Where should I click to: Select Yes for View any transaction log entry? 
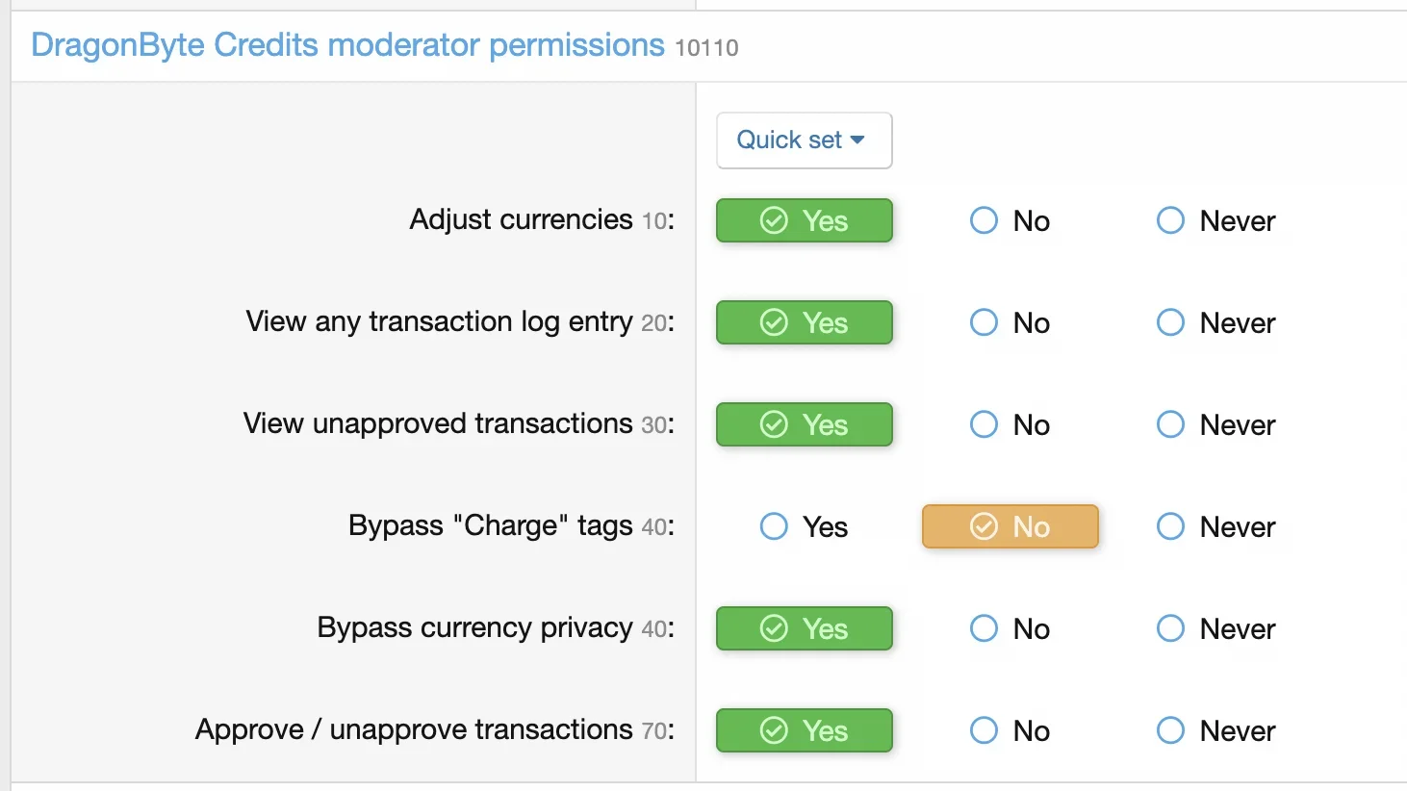point(804,322)
